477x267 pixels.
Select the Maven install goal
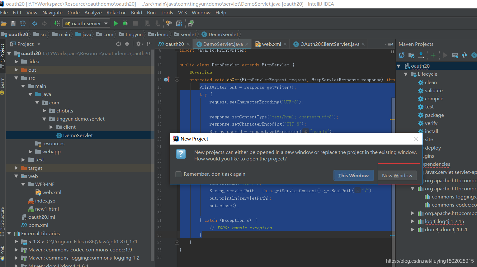(x=431, y=131)
